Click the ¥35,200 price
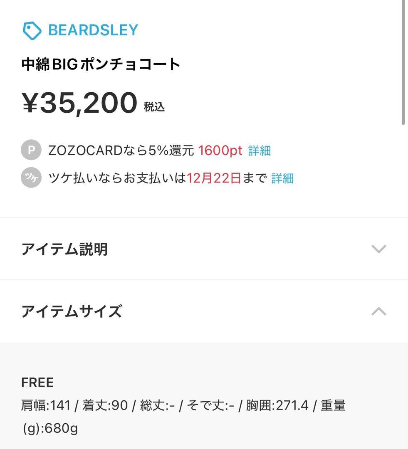 click(79, 103)
